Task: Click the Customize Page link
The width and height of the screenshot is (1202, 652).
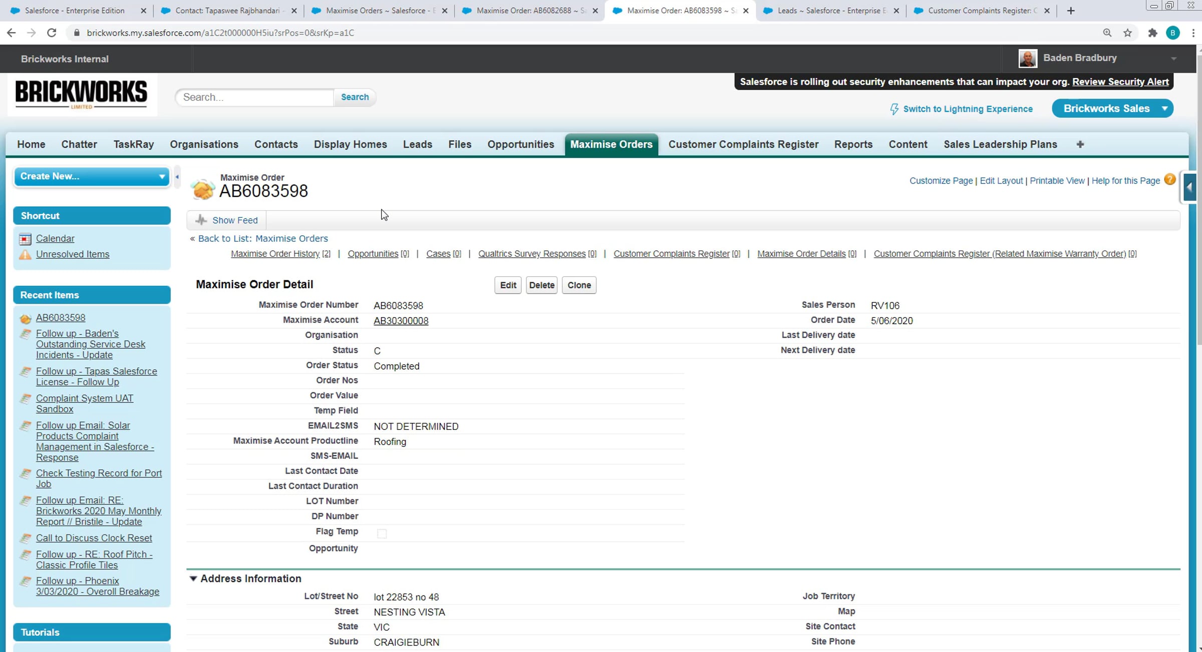Action: [941, 181]
